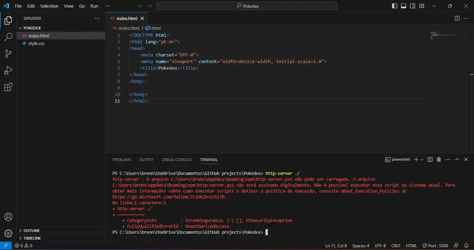Open the Go menu

pyautogui.click(x=82, y=6)
